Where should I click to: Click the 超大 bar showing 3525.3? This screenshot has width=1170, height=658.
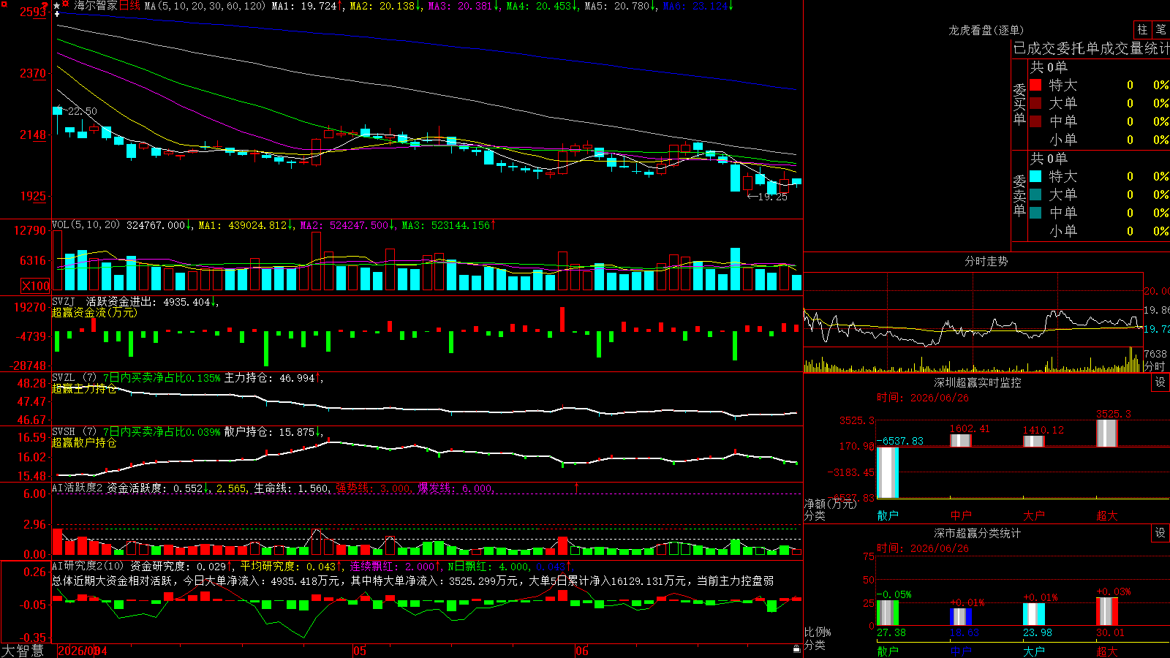(x=1107, y=433)
